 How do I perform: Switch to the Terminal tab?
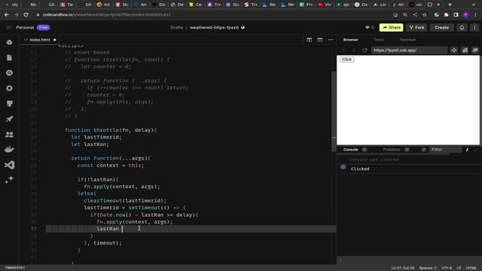(x=407, y=40)
